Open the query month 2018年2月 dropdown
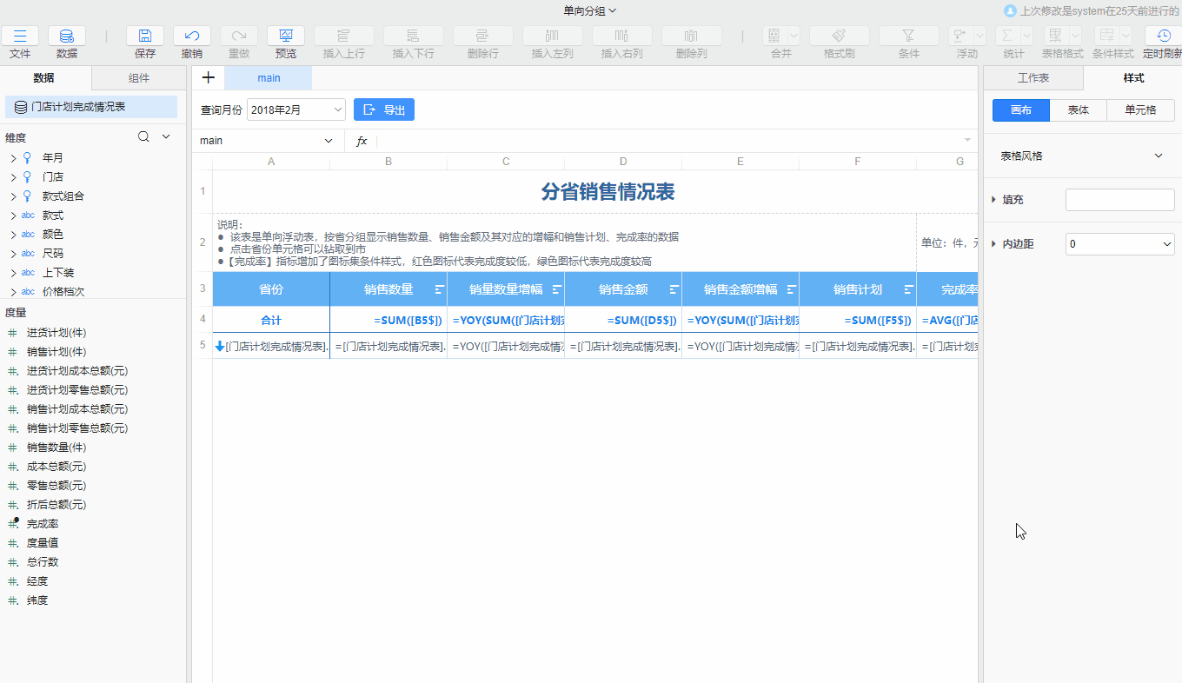This screenshot has width=1182, height=683. (x=296, y=109)
